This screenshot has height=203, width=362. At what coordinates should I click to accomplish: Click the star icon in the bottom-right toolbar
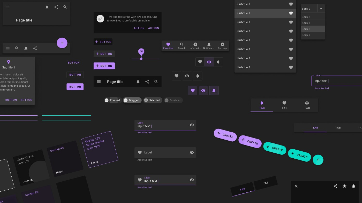344,186
